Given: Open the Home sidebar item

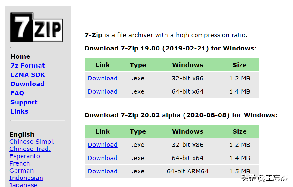Looking at the screenshot, I should (x=20, y=56).
